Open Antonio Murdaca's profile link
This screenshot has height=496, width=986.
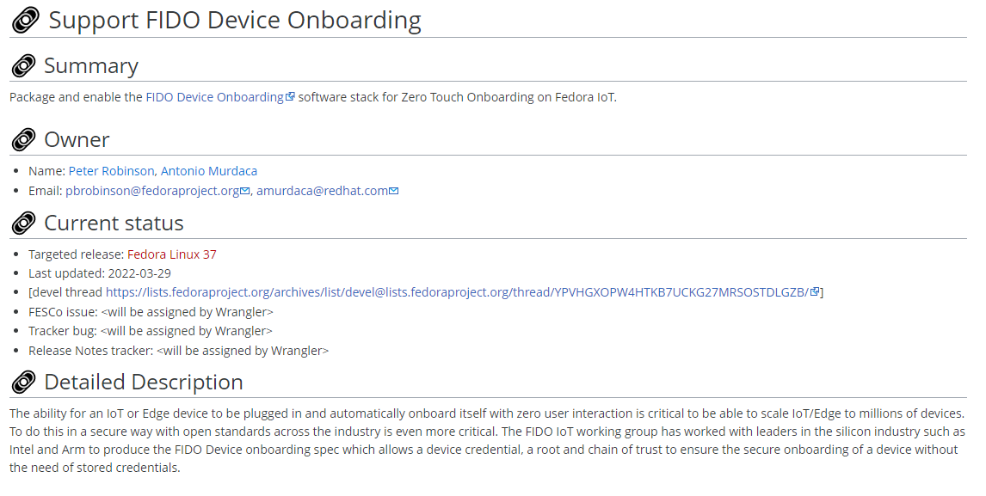pos(209,171)
